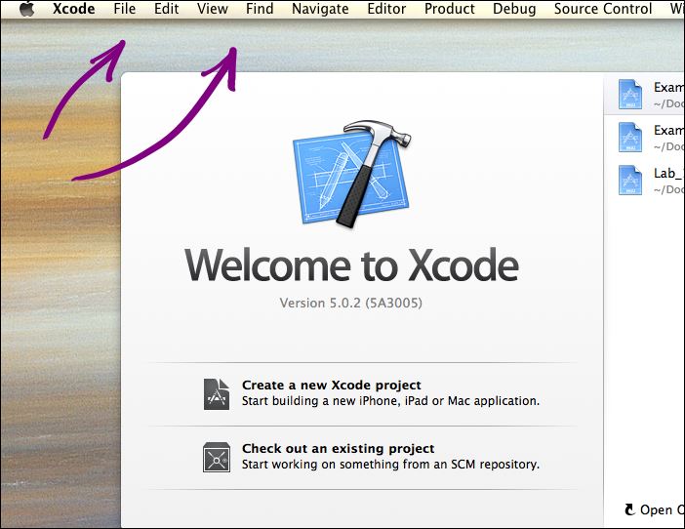Open the Debug menu

(514, 9)
